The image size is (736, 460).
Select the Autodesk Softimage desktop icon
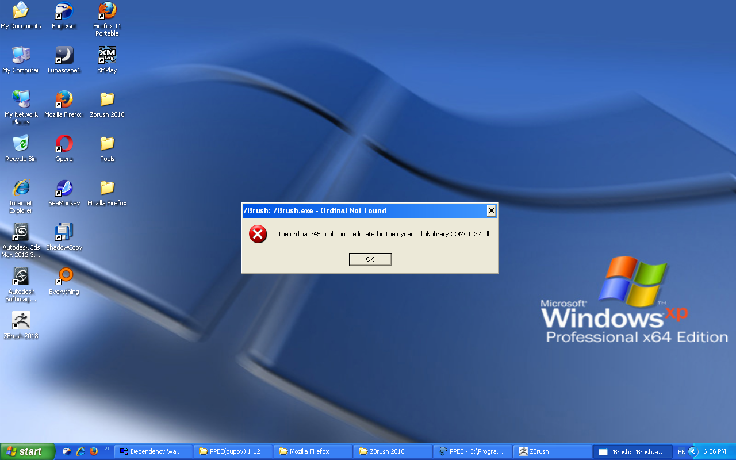pos(21,285)
